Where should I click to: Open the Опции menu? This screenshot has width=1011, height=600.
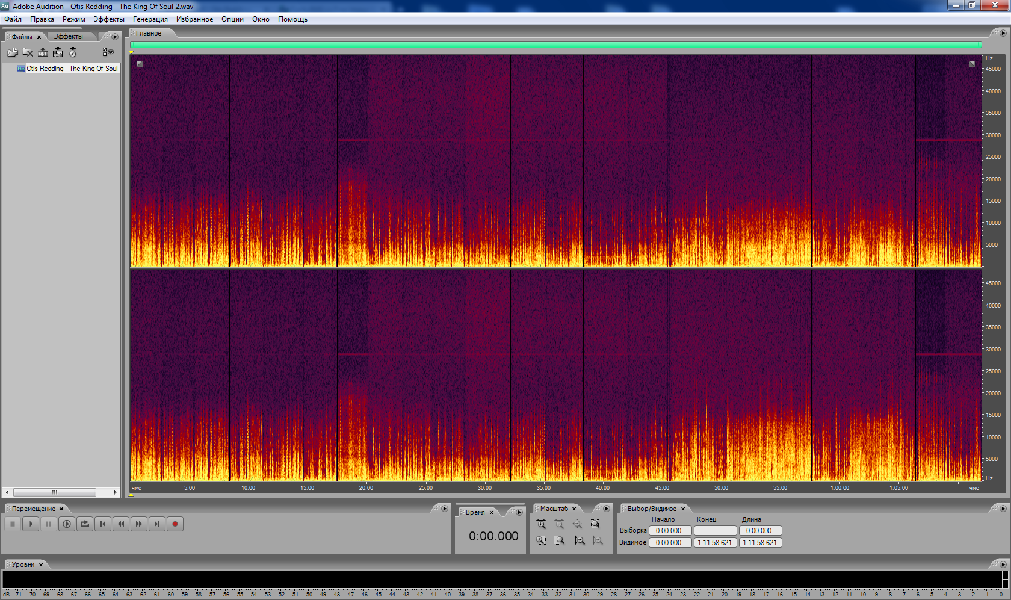232,19
